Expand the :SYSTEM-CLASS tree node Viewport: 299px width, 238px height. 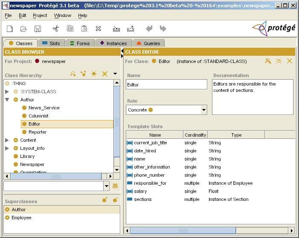tap(7, 92)
